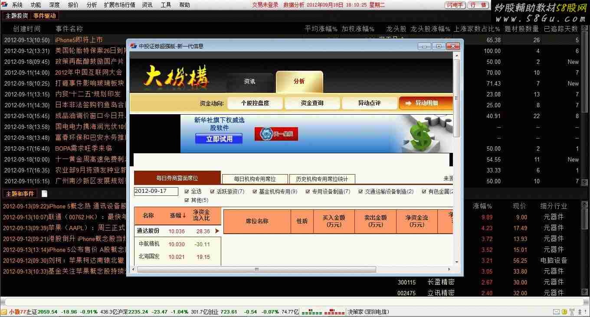Select the 分析 tab in the dialog

[x=299, y=82]
